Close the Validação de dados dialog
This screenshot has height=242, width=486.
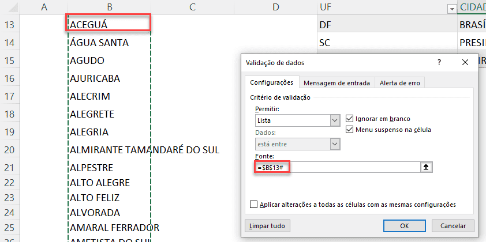(x=465, y=62)
